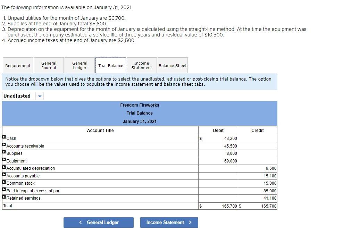Click the arrow icon beside Cash
The image size is (343, 251).
4,137
